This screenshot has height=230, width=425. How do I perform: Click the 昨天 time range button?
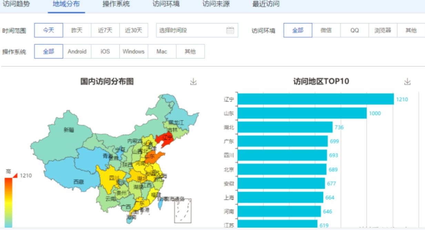point(77,30)
